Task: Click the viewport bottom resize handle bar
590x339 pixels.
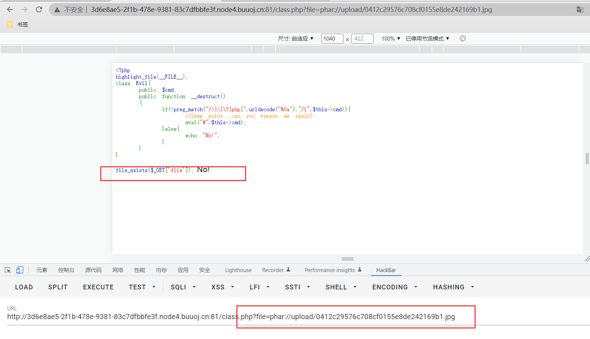Action: [x=347, y=259]
